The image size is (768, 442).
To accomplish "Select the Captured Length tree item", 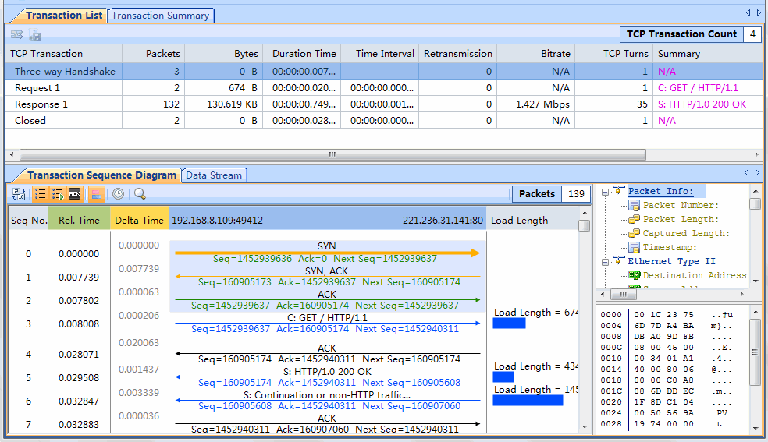I will pos(686,234).
